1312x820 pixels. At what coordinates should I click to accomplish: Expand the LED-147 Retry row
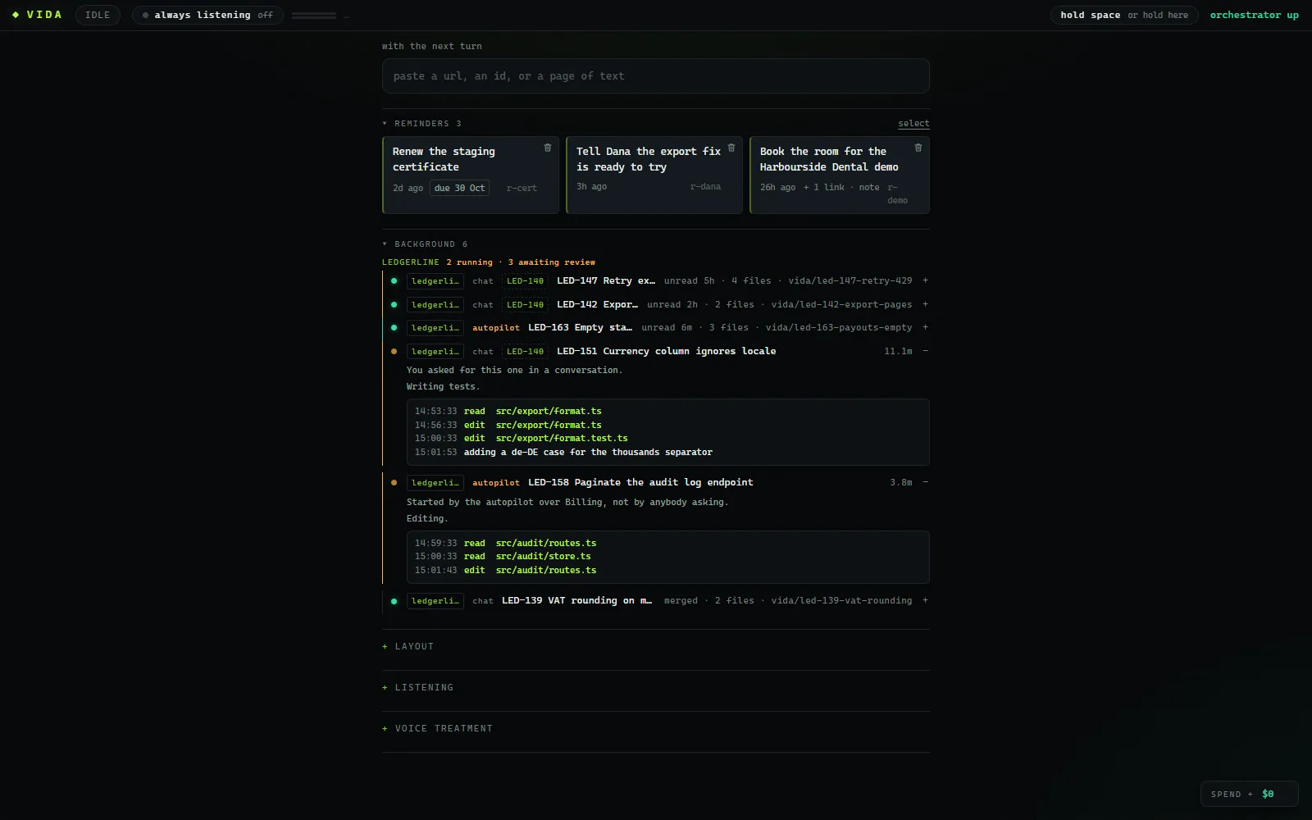926,280
